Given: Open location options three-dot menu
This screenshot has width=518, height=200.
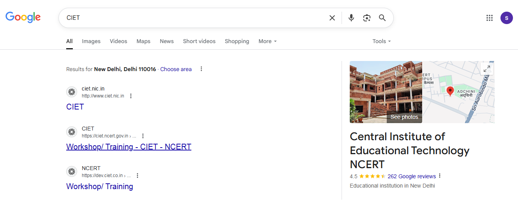Looking at the screenshot, I should coord(201,69).
